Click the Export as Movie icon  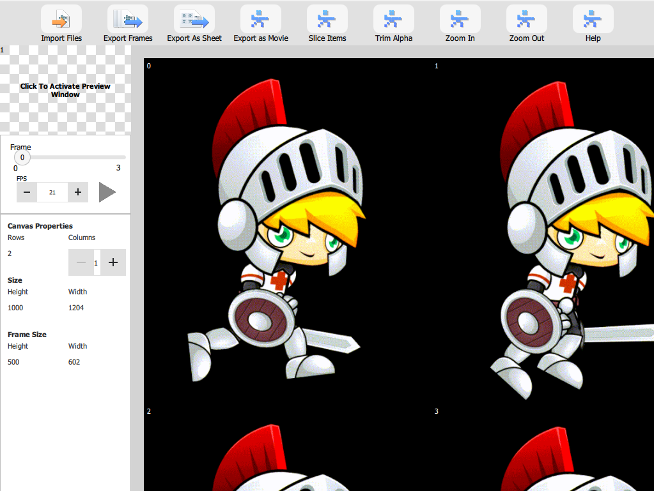pyautogui.click(x=261, y=19)
